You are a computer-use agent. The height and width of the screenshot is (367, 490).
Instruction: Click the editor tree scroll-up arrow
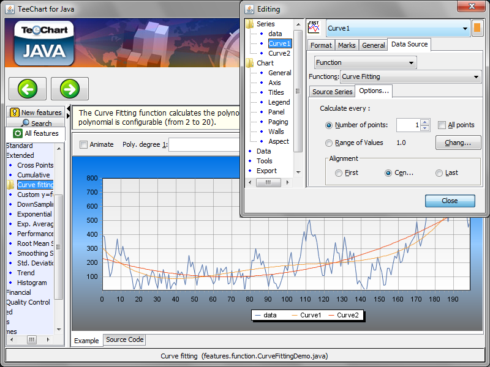[x=298, y=24]
